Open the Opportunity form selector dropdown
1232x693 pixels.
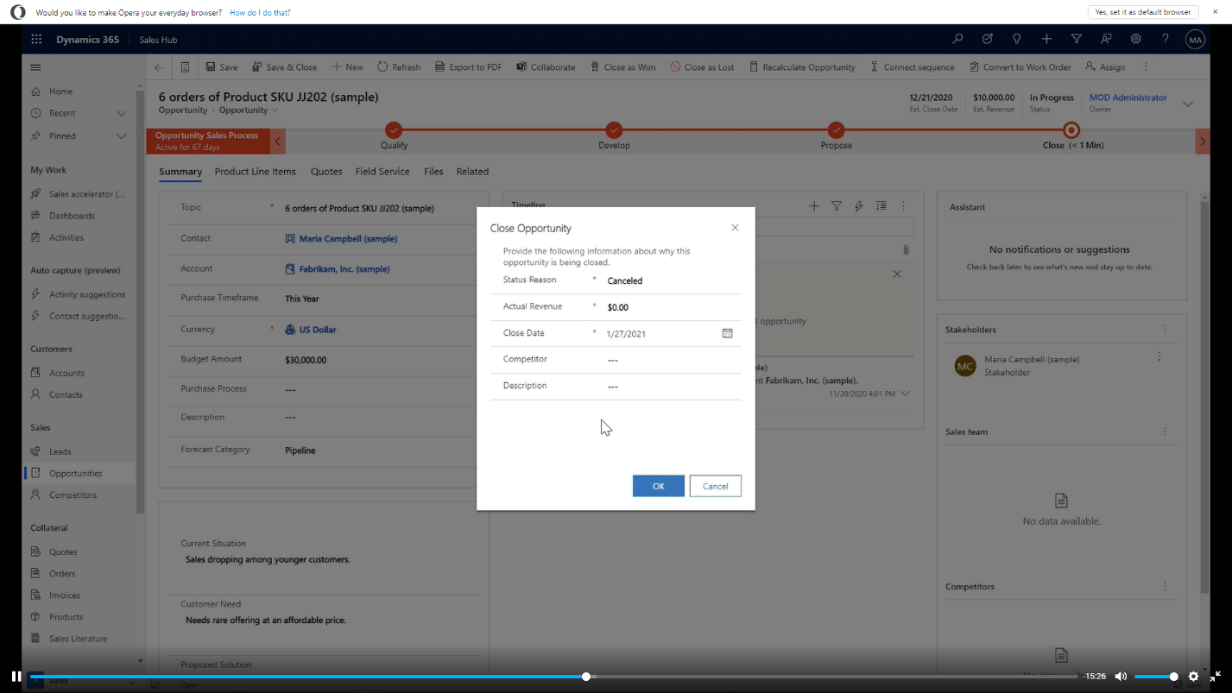pos(249,110)
